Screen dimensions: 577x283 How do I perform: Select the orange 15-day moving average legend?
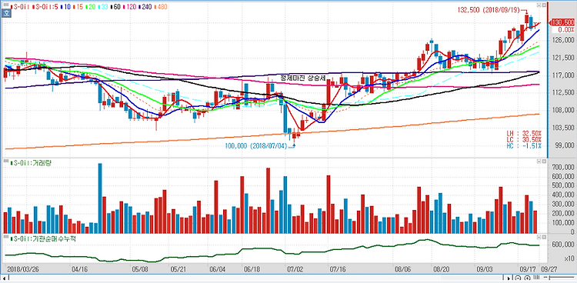point(78,7)
